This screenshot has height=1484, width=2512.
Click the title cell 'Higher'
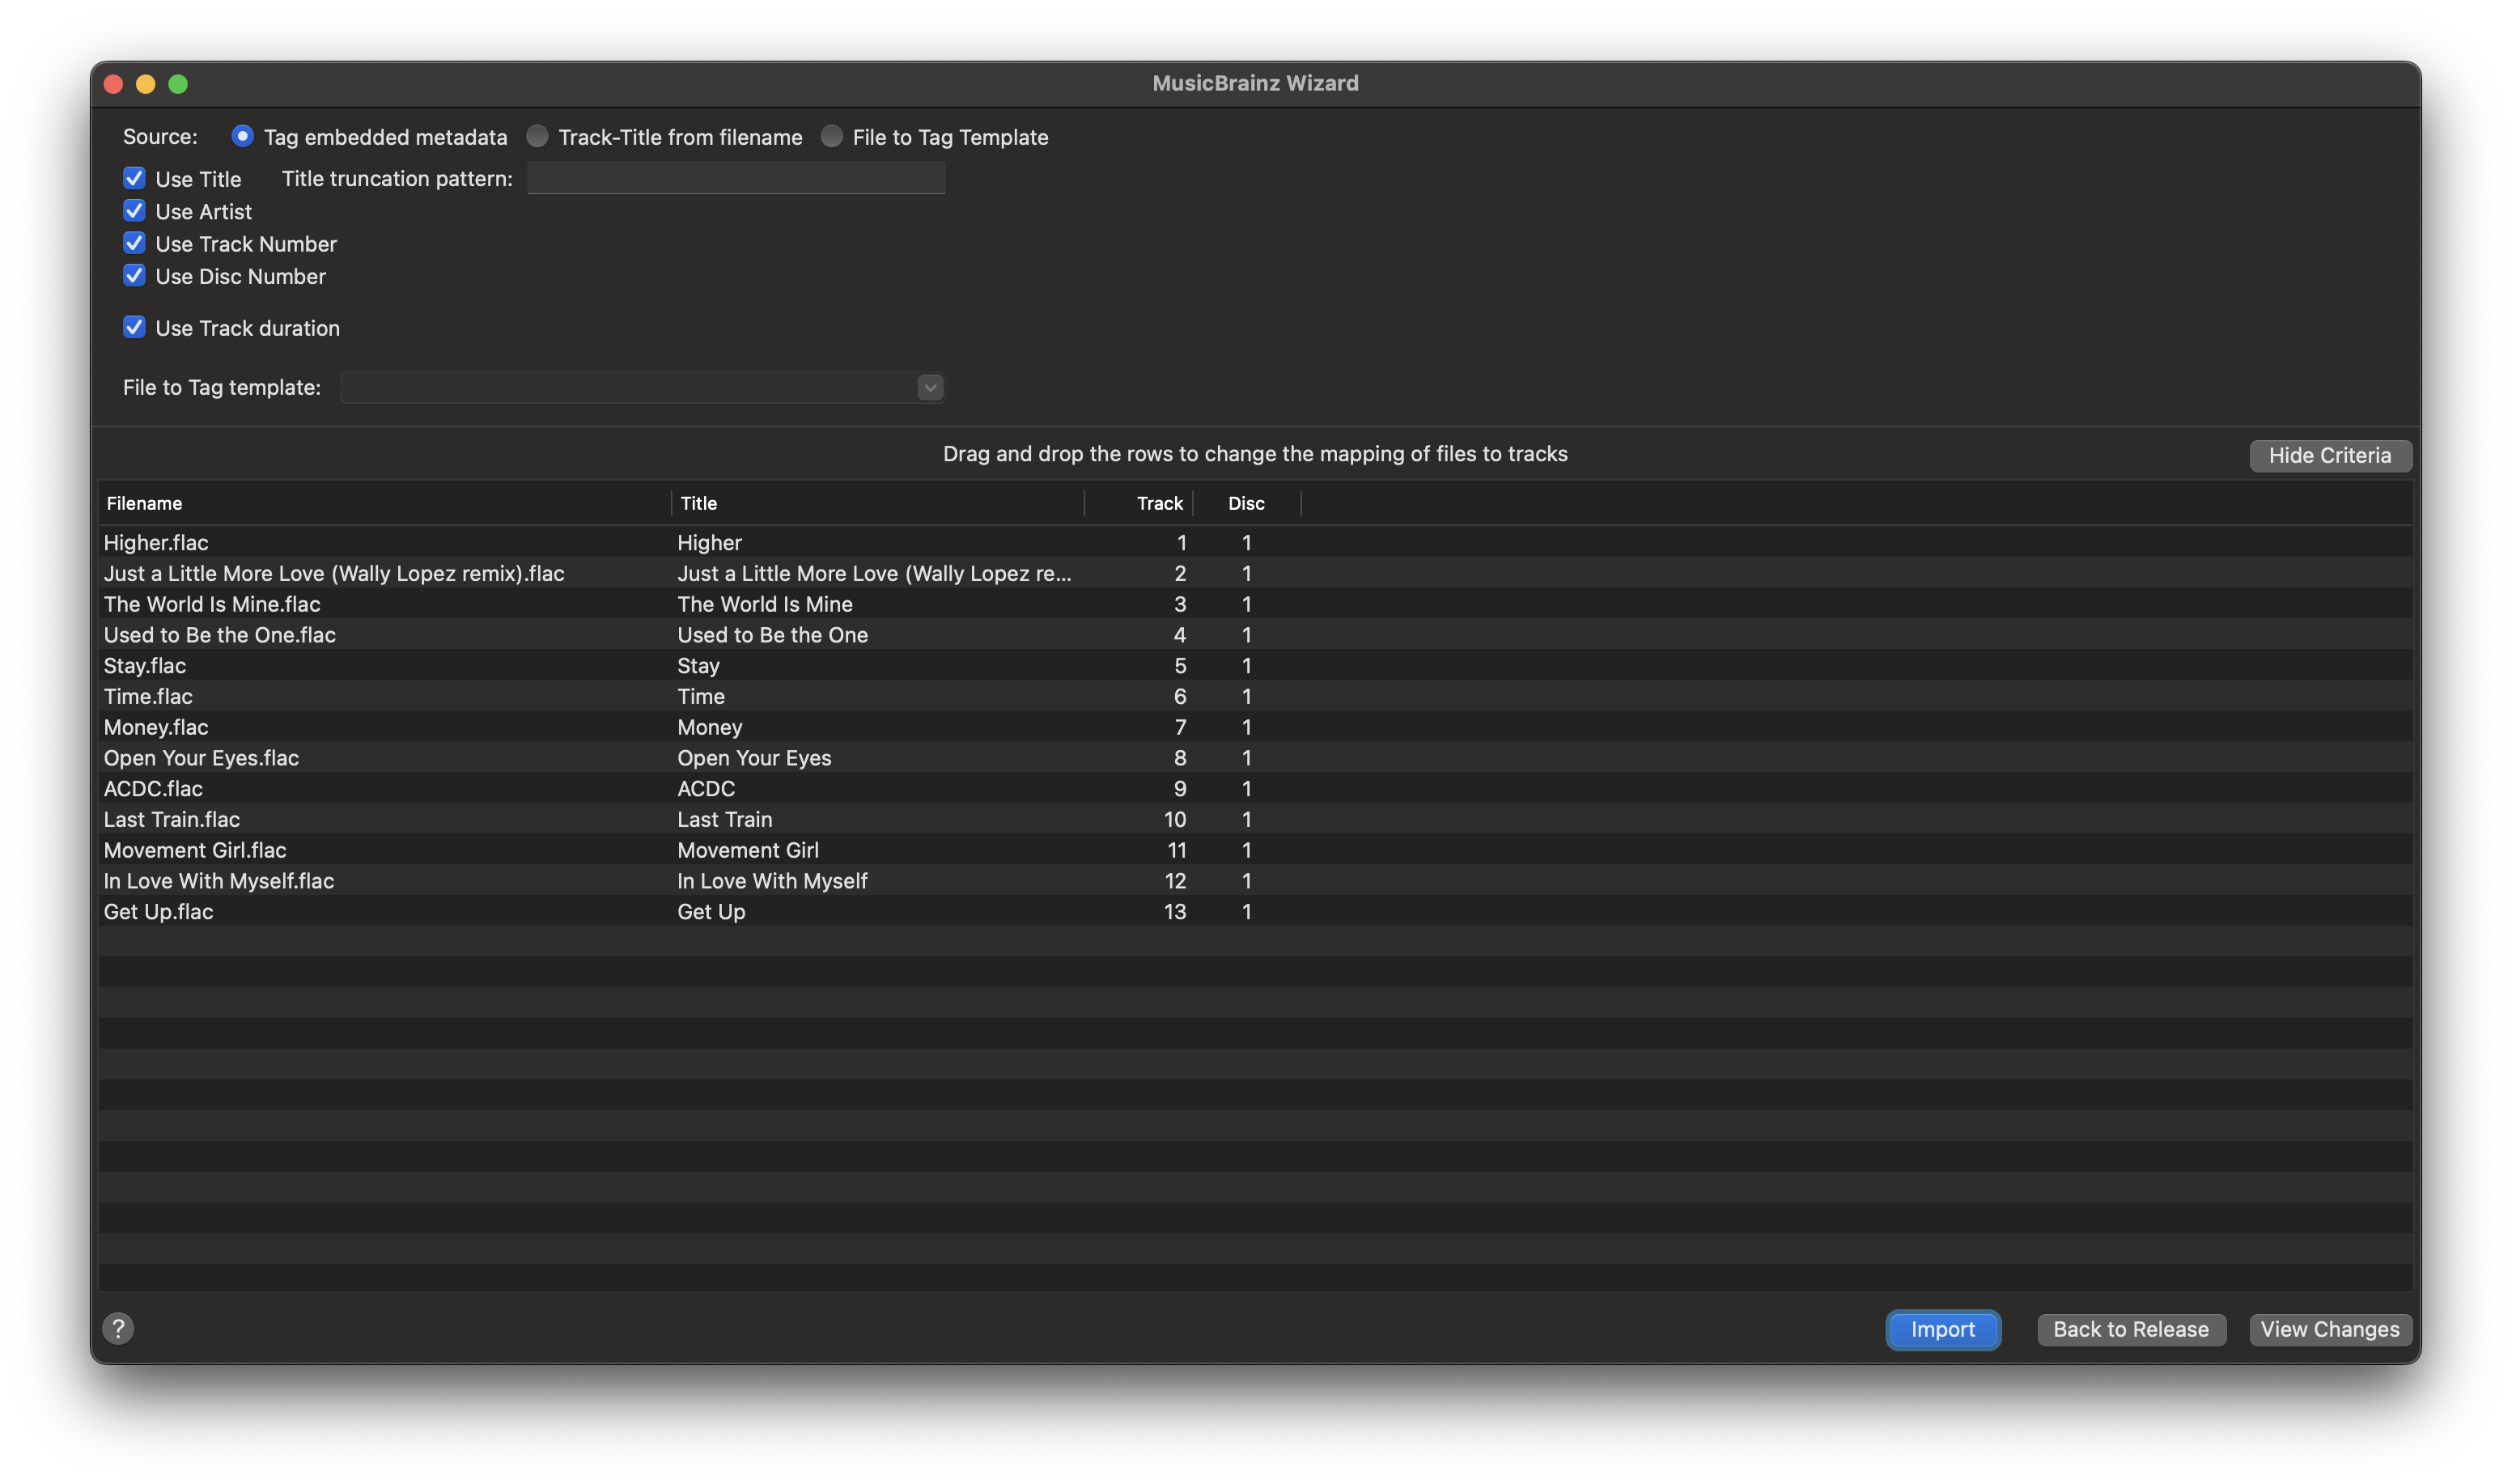[x=709, y=542]
